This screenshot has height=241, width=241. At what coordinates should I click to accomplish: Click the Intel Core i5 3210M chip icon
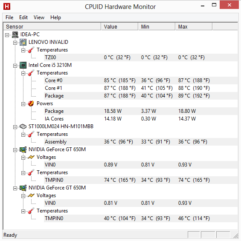23,65
